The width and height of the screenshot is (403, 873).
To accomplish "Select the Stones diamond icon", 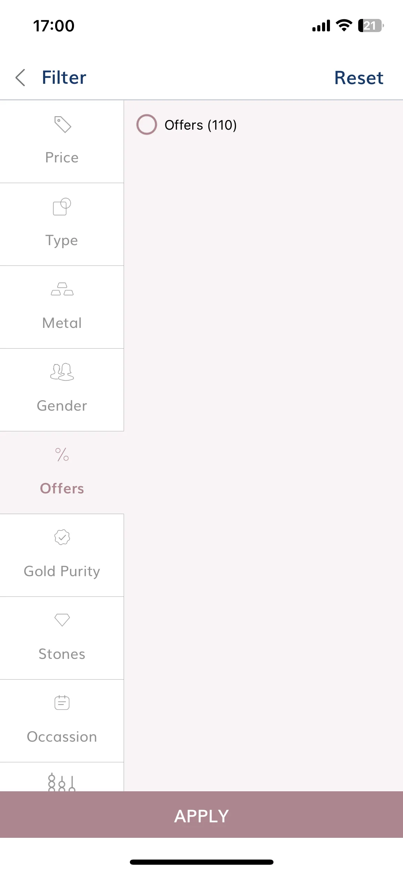I will (62, 620).
